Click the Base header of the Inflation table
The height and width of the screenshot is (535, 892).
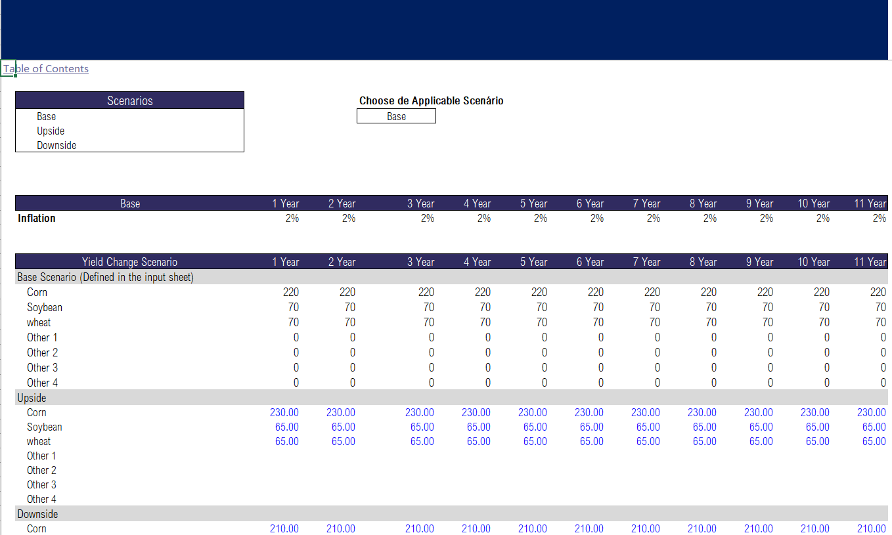tap(129, 203)
